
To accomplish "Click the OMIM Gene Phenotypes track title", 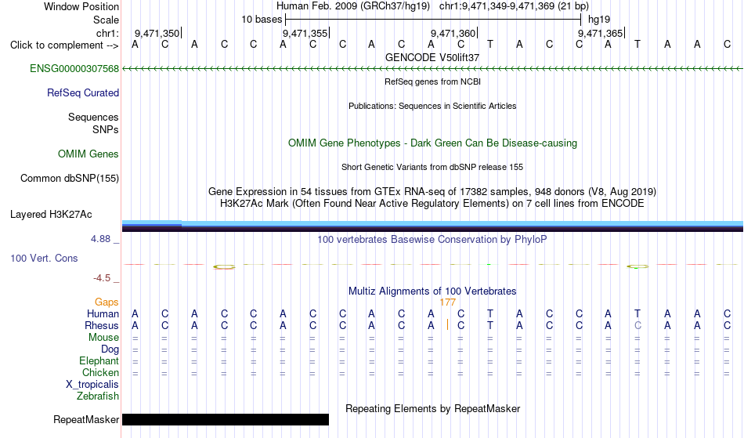I will pos(432,143).
